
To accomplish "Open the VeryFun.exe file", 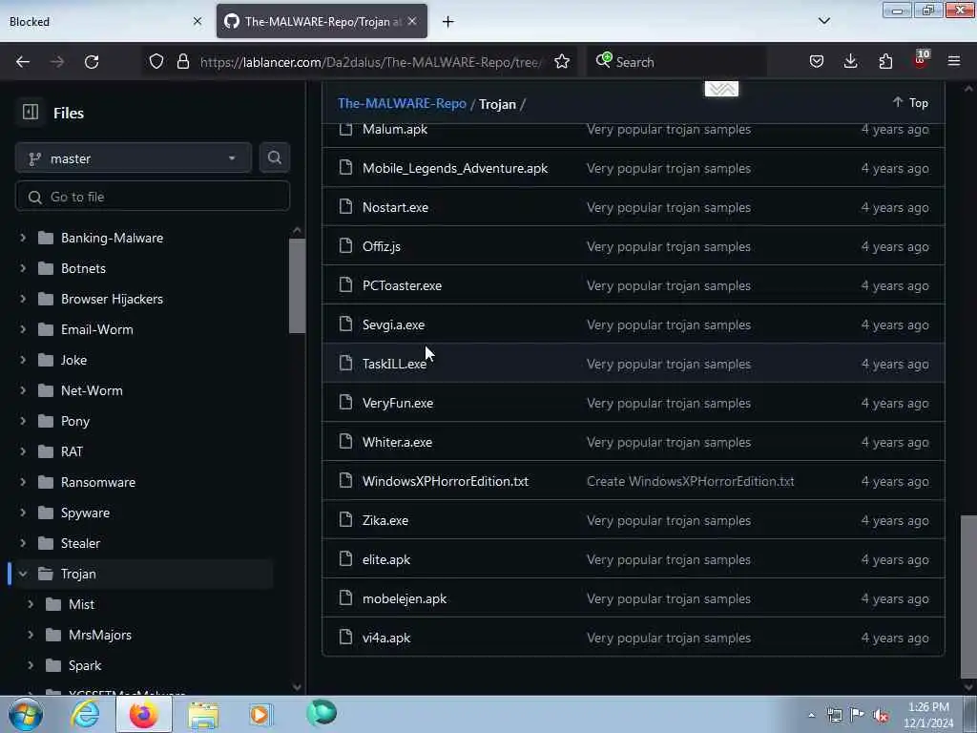I will point(398,404).
